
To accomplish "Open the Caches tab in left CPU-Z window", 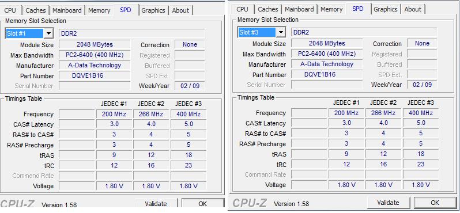I will coord(36,10).
